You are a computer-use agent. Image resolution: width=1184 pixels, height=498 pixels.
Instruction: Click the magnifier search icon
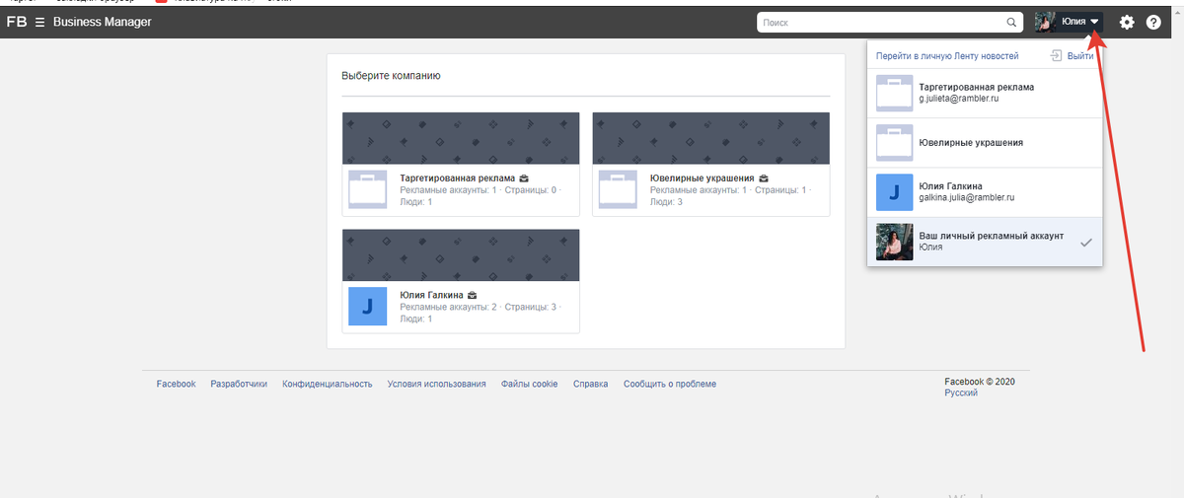[x=1011, y=22]
